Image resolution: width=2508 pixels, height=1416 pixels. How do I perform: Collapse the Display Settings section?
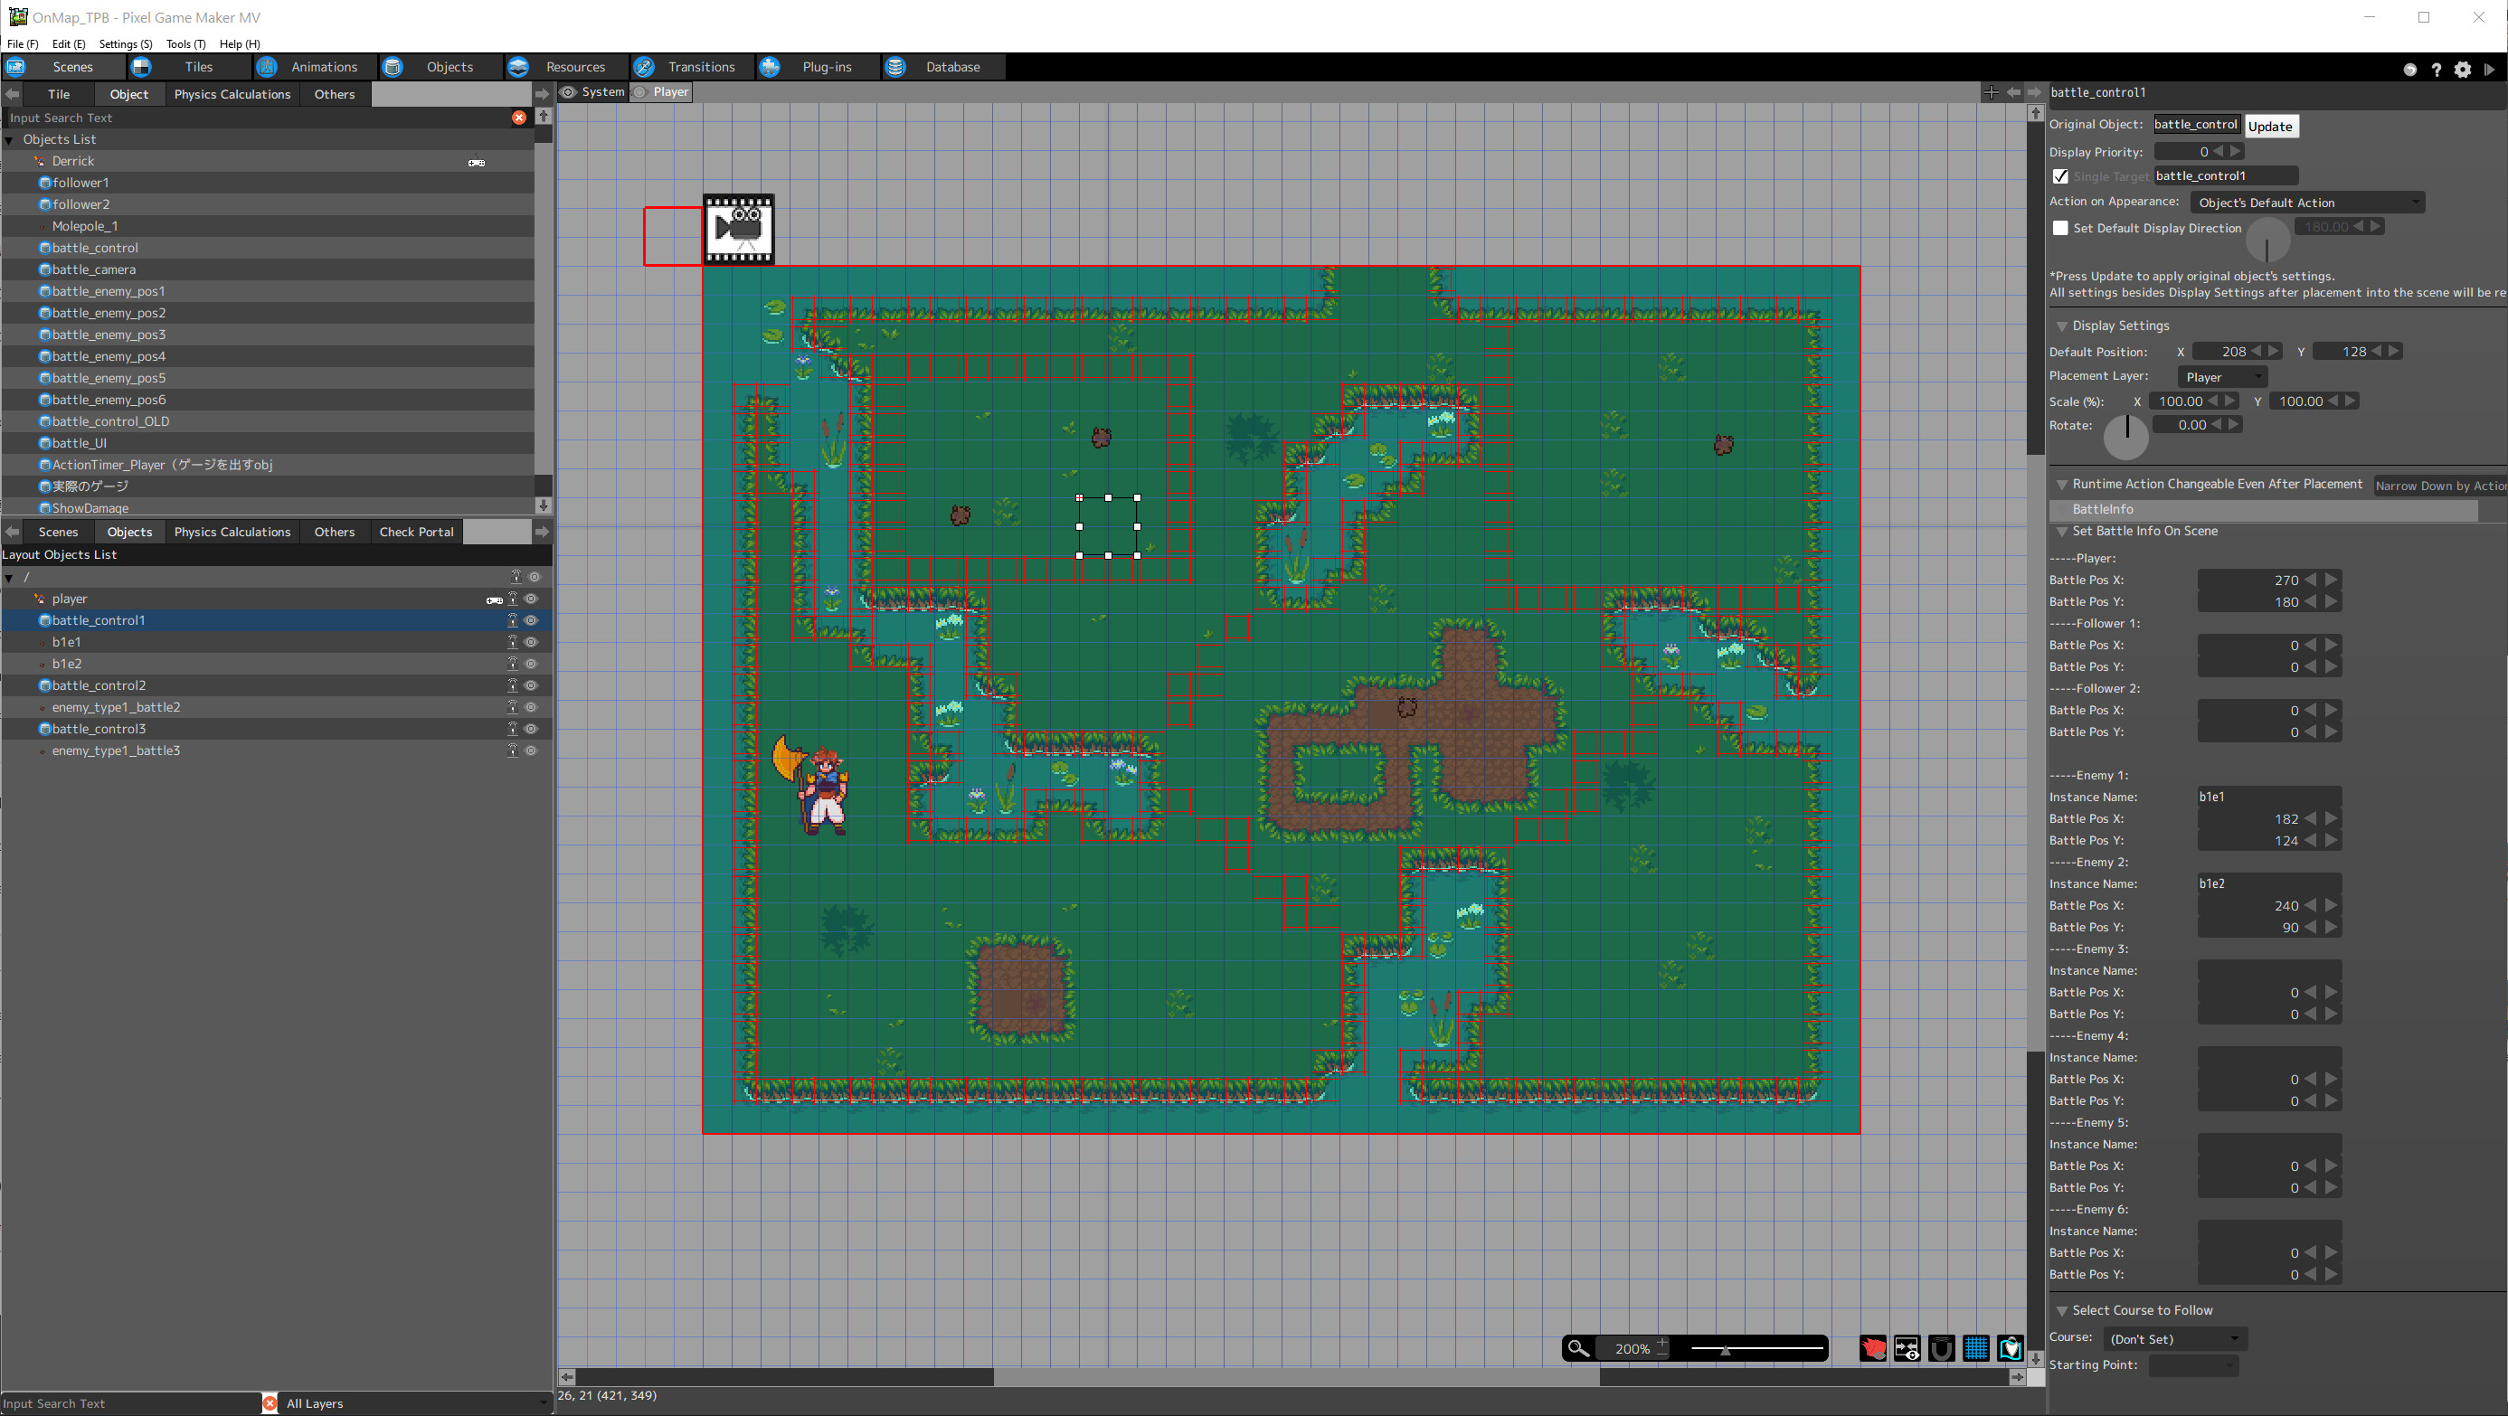2061,325
